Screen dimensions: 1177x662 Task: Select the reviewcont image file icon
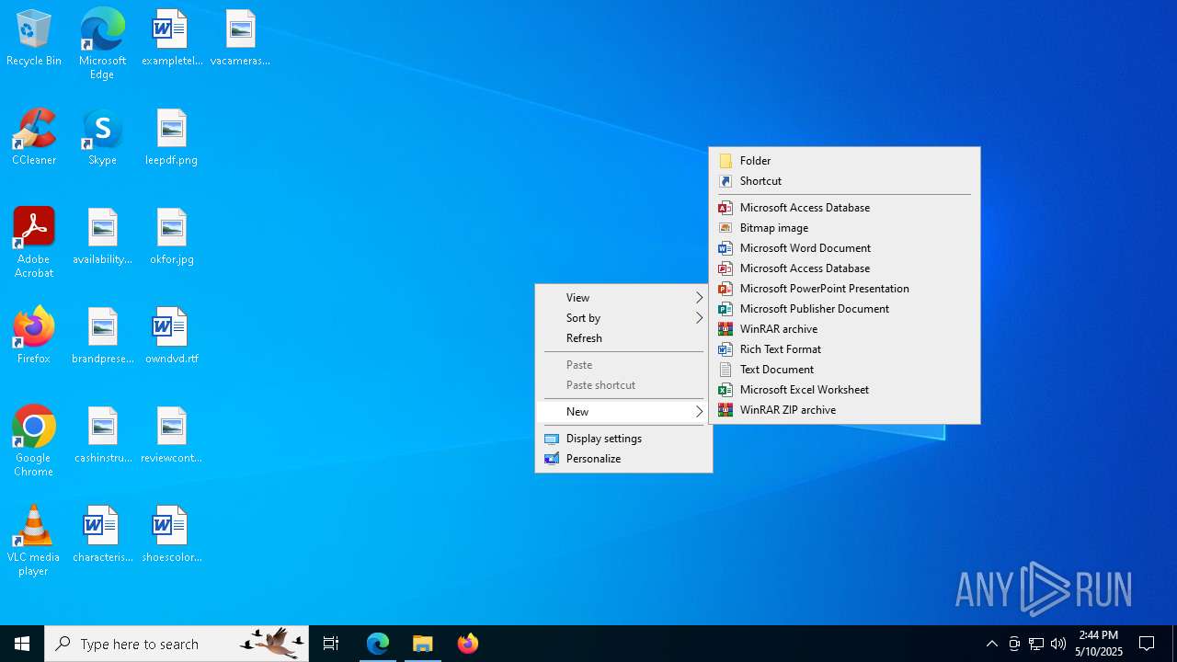(171, 436)
